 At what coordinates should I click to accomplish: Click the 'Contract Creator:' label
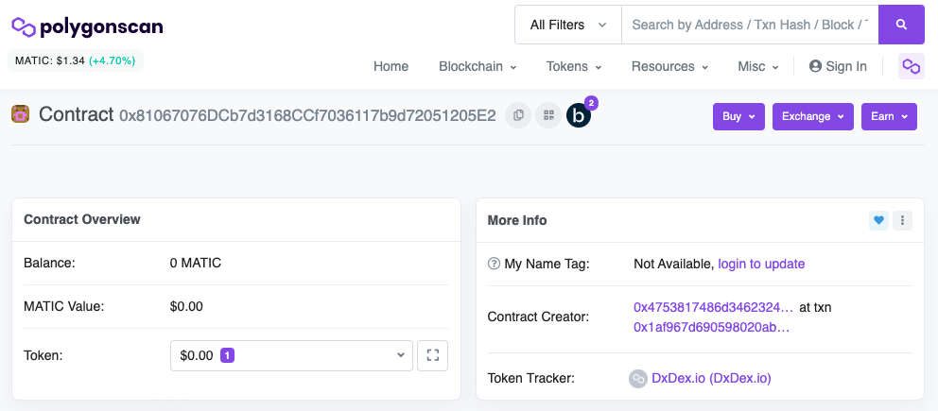pos(538,317)
